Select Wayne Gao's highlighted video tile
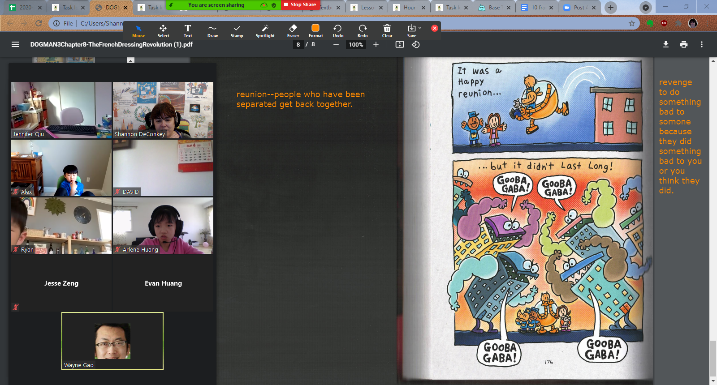The image size is (717, 385). pos(112,341)
